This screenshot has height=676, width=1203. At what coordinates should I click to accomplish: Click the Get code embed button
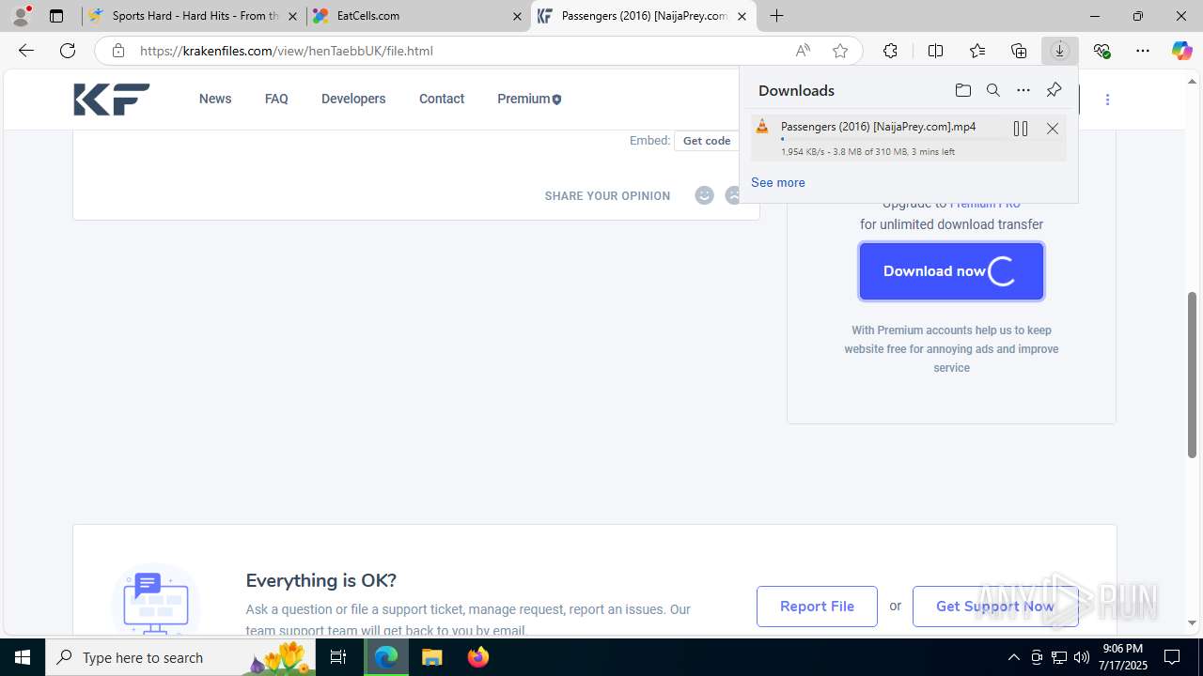coord(707,141)
